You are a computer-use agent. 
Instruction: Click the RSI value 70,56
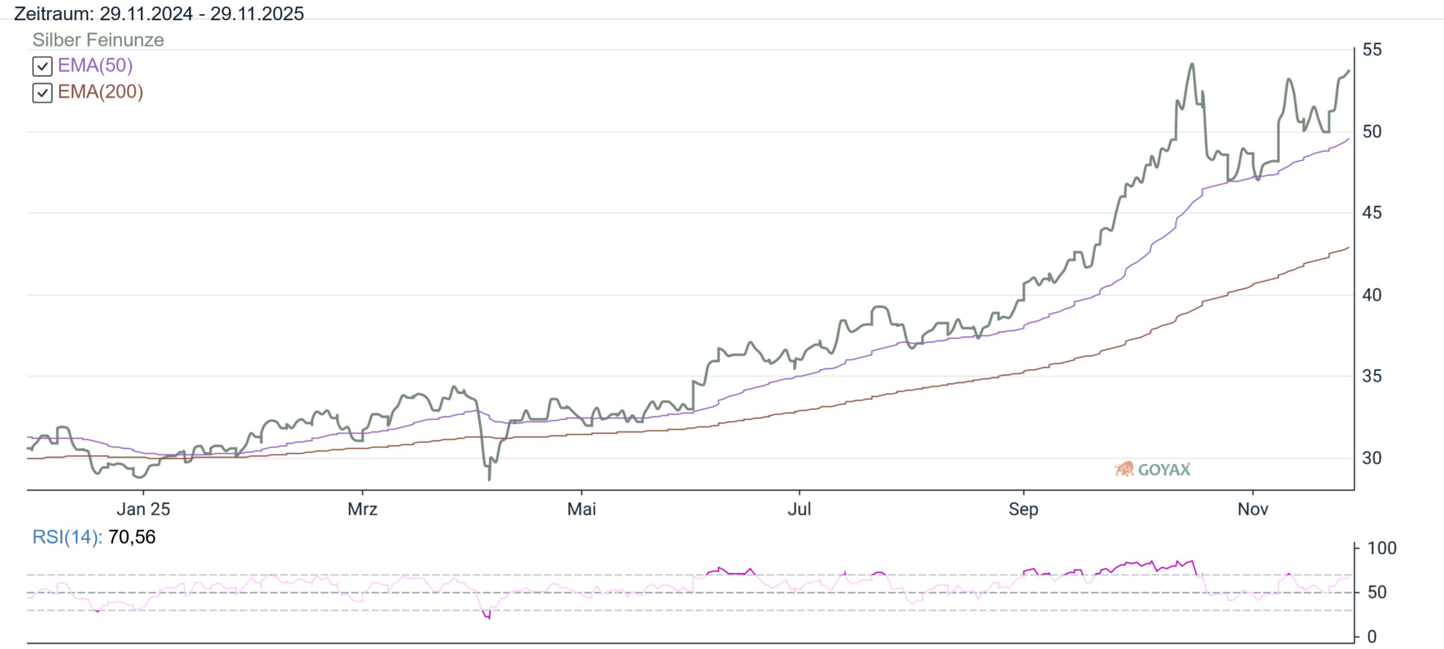click(131, 537)
